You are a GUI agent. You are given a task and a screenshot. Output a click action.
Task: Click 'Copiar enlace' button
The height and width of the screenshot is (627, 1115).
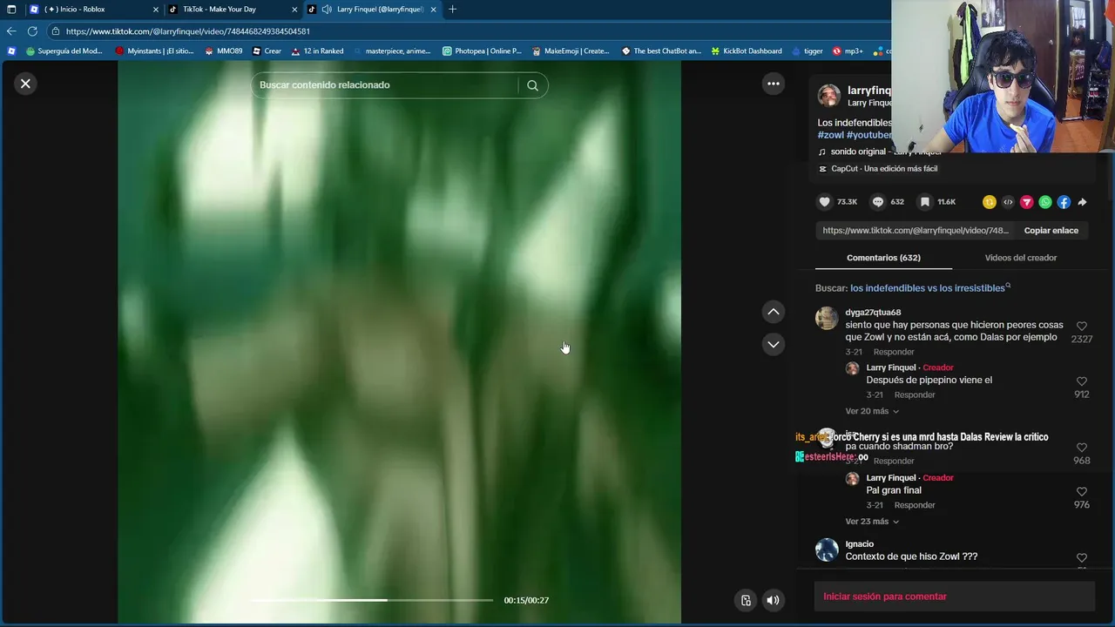point(1051,231)
